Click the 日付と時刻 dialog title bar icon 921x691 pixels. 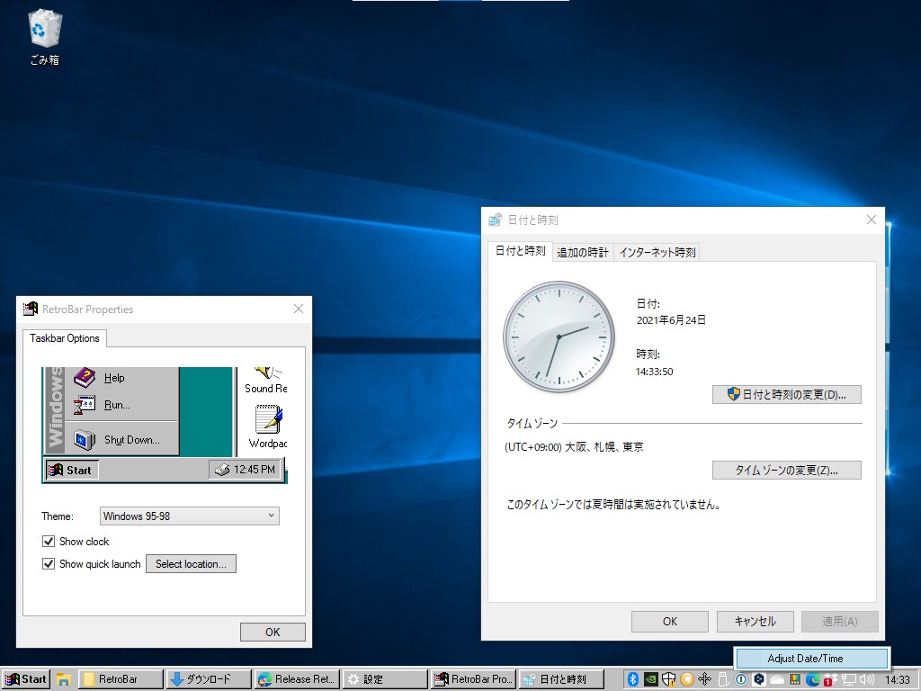point(496,220)
